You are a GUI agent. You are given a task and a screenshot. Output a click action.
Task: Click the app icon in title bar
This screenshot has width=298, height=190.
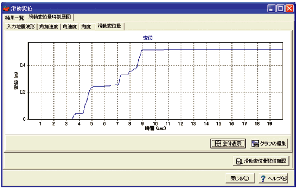pyautogui.click(x=6, y=8)
